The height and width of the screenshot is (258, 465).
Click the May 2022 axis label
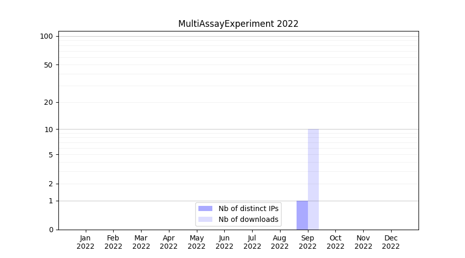point(196,242)
